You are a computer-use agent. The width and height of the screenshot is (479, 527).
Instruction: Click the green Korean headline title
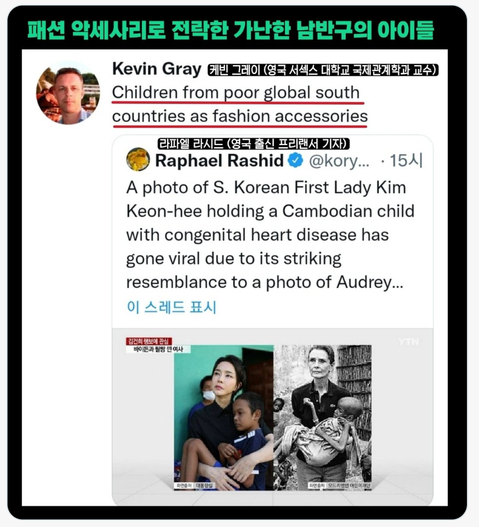tap(230, 30)
